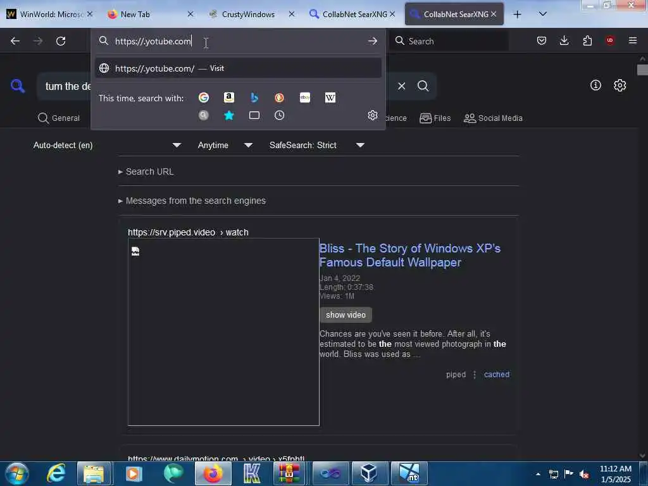The image size is (648, 486).
Task: Search this time with Bing
Action: coord(254,97)
